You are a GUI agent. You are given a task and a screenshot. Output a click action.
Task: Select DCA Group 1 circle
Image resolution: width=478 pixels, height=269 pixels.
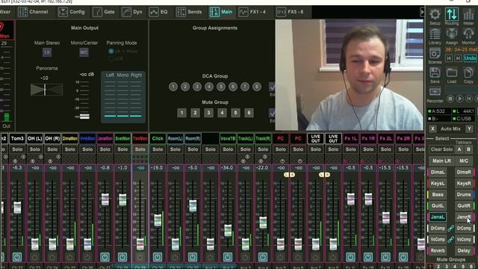173,87
